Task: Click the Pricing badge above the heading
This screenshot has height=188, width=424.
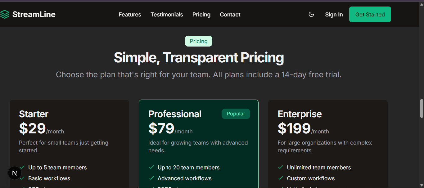Action: [199, 41]
